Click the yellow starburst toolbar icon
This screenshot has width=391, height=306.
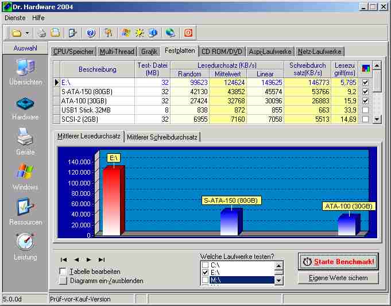139,33
